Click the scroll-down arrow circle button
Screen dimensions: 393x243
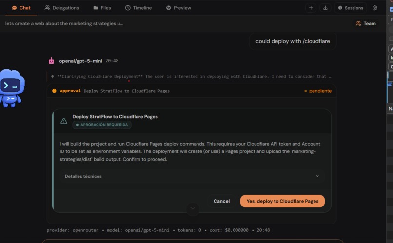[193, 208]
